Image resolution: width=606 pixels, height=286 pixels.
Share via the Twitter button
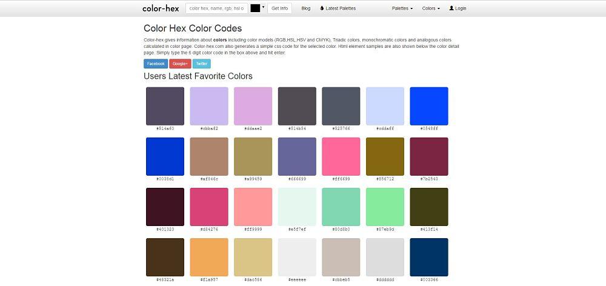(202, 64)
